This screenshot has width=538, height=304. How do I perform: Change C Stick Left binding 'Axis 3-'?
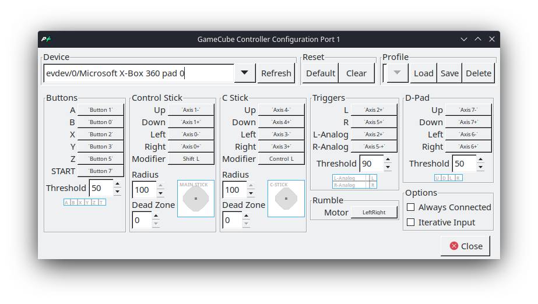[281, 135]
